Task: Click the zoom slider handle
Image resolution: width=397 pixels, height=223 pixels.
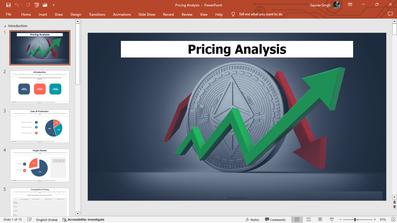Action: coord(355,220)
